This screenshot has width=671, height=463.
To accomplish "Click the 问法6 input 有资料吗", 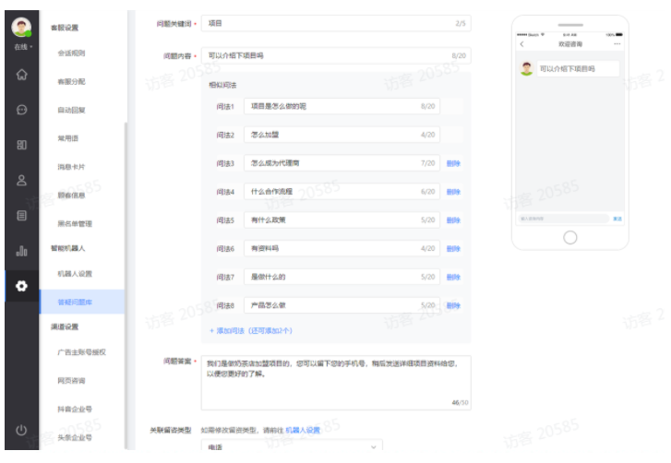I will click(x=341, y=248).
